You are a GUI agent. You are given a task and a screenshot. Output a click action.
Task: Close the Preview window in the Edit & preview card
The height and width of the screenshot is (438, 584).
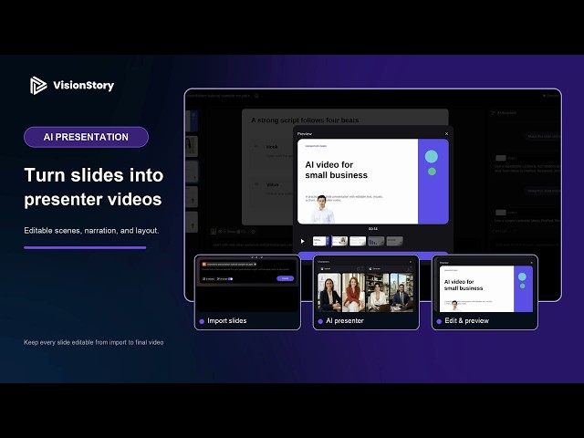[531, 263]
